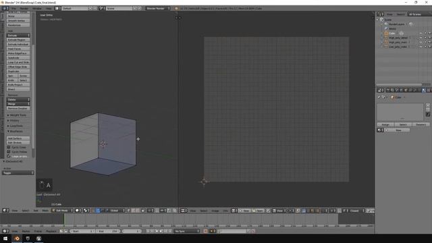Toggle the Cyclic Cross checkbox

(x=9, y=147)
